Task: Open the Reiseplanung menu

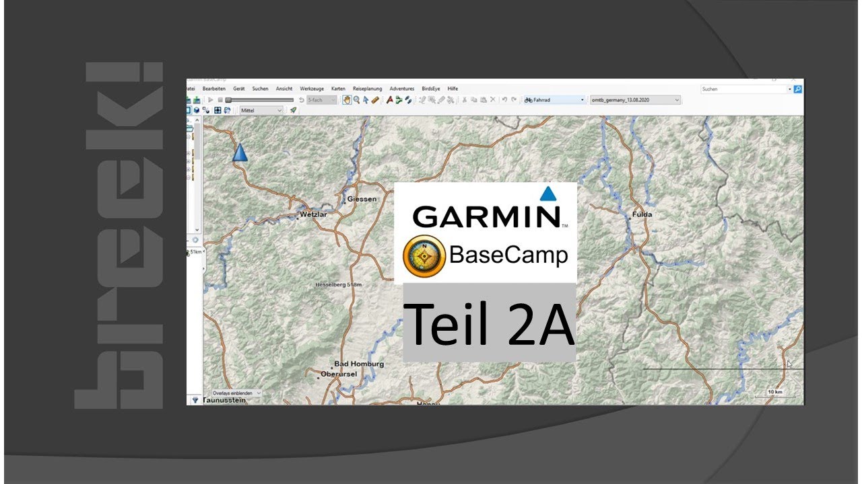Action: 367,89
